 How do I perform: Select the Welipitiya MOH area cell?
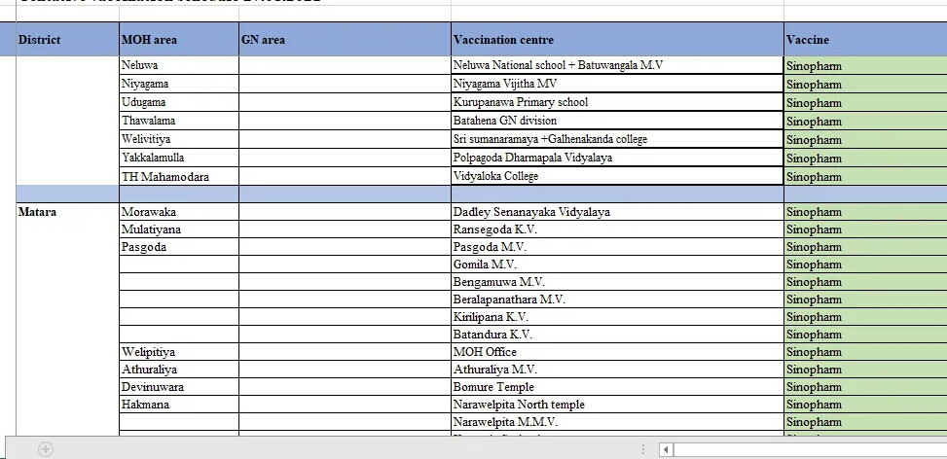click(179, 352)
